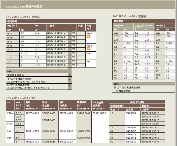Click the 制动电阻 column header

point(32,106)
